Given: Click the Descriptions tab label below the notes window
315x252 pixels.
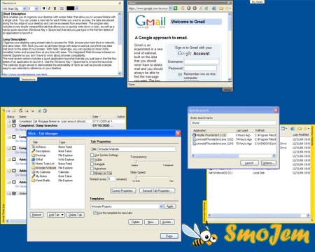Looking at the screenshot, I should point(28,80).
